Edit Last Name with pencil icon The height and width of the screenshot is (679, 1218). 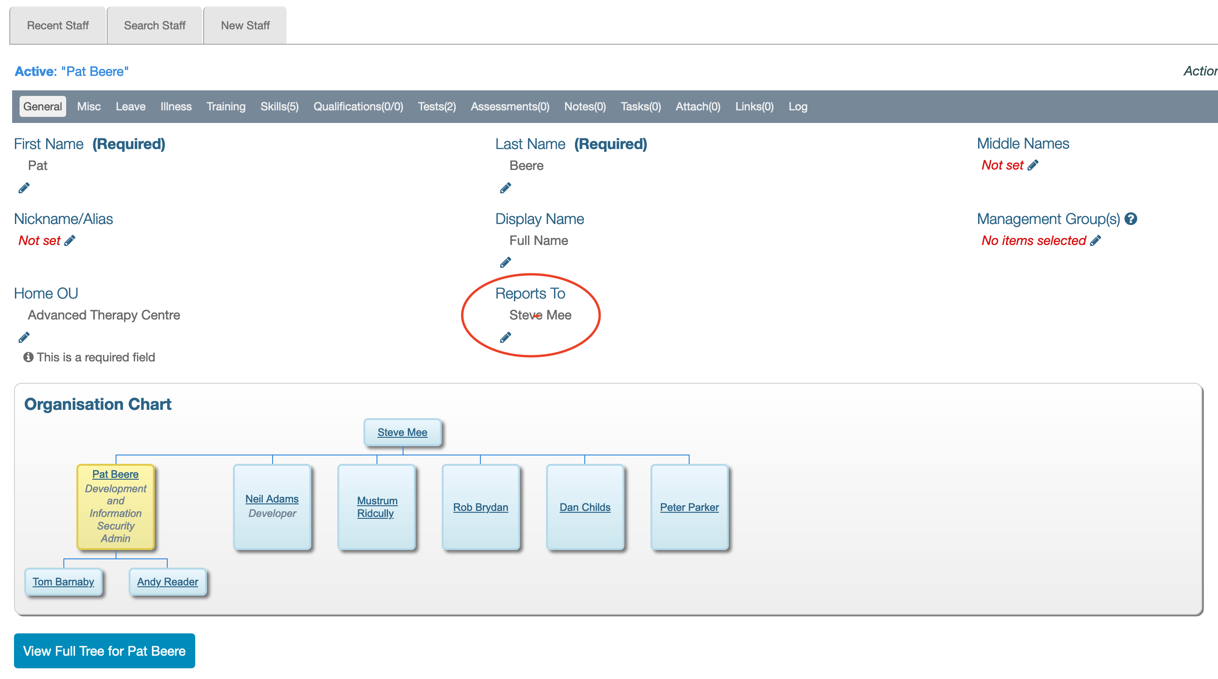(x=505, y=188)
